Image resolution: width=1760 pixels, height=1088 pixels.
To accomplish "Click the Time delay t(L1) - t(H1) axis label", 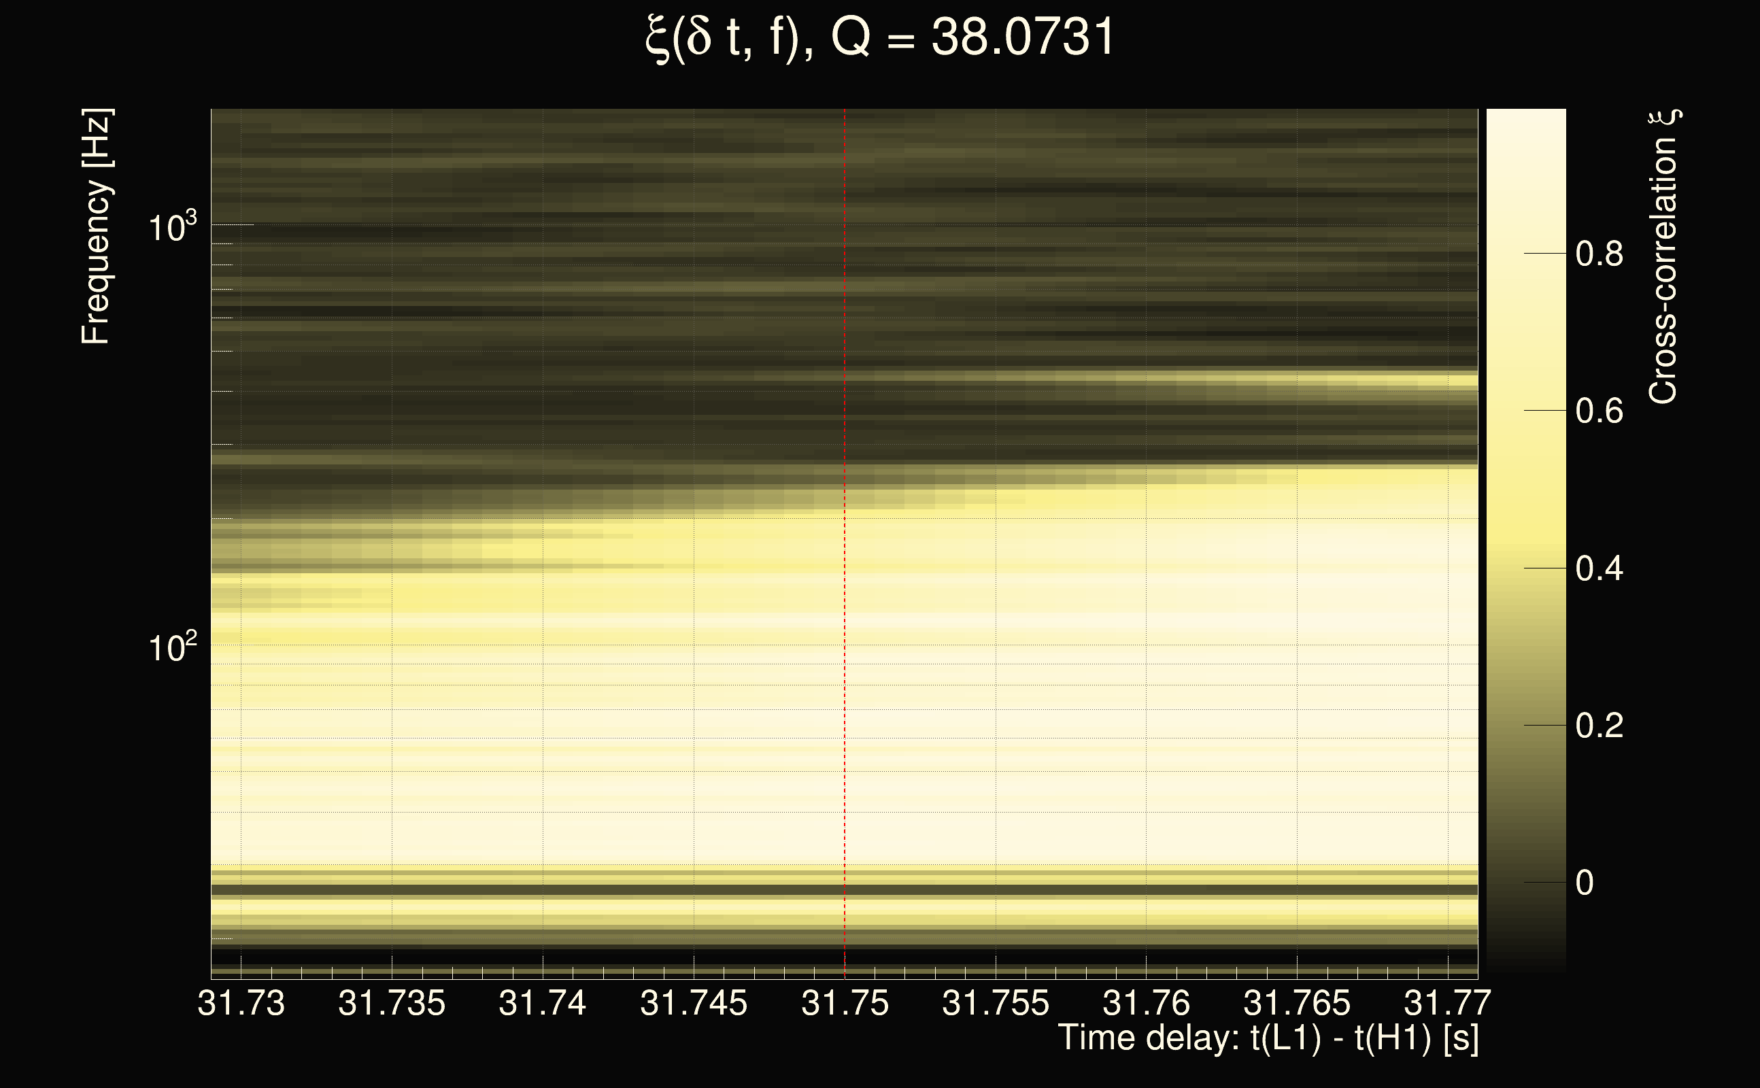I will click(x=1268, y=1038).
